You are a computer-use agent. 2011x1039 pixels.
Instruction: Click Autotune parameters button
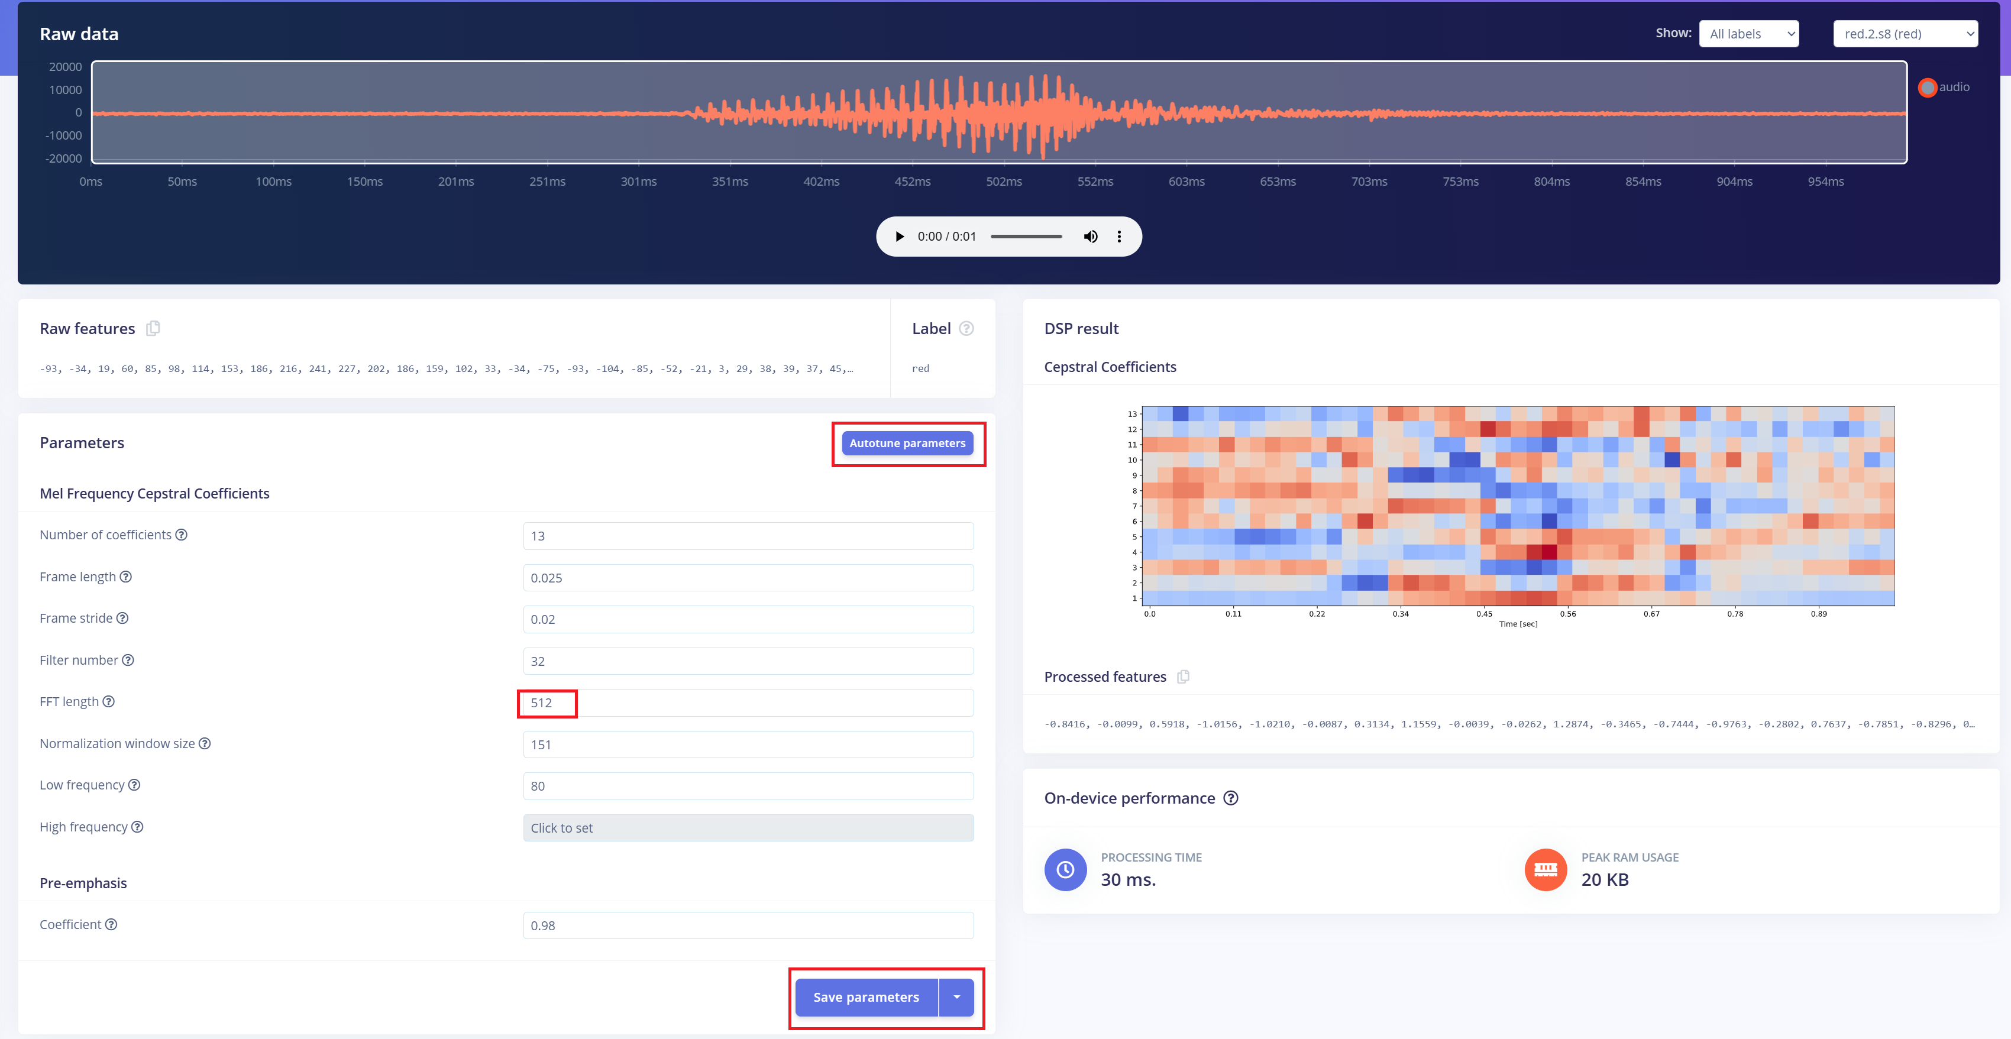pyautogui.click(x=907, y=444)
